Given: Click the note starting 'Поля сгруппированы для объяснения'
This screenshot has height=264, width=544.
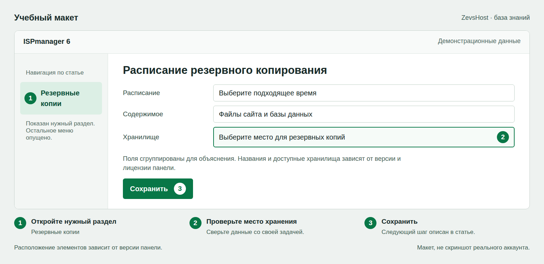Looking at the screenshot, I should [262, 163].
